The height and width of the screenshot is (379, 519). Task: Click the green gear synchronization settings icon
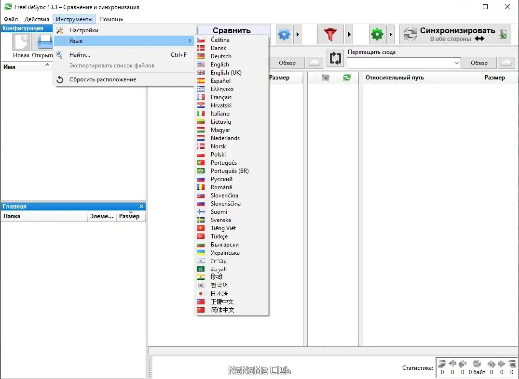point(377,34)
